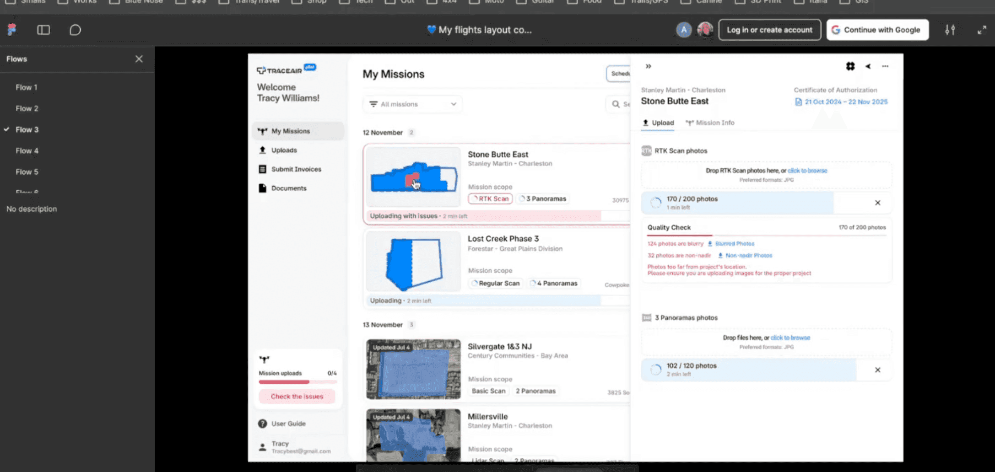Click Check the issues button

point(297,397)
